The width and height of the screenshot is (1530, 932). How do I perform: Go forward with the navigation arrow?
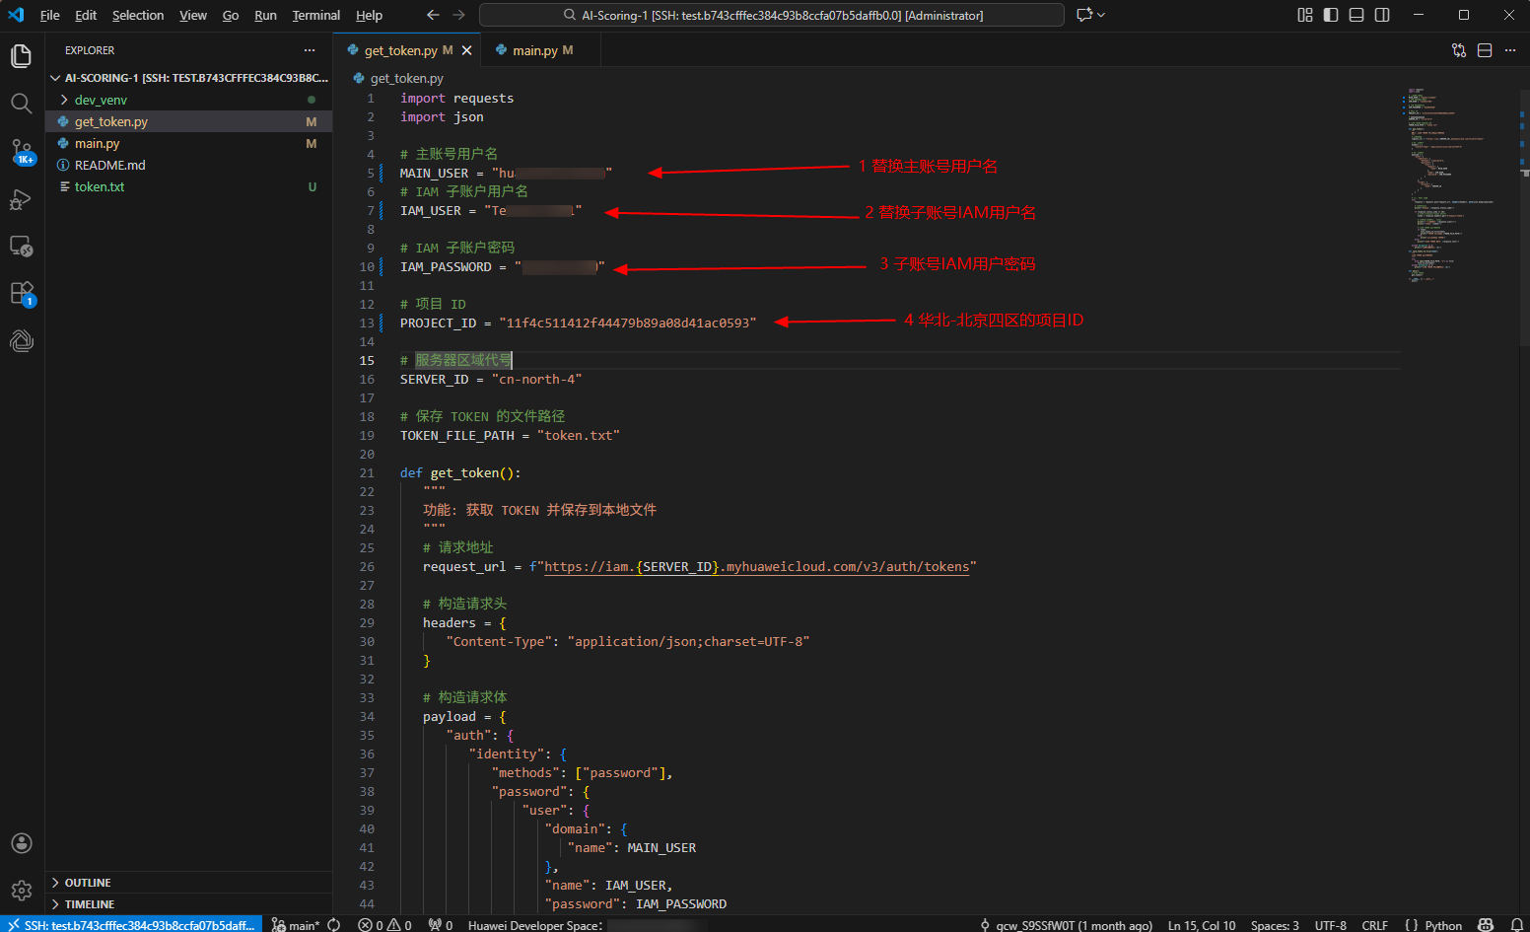point(458,15)
